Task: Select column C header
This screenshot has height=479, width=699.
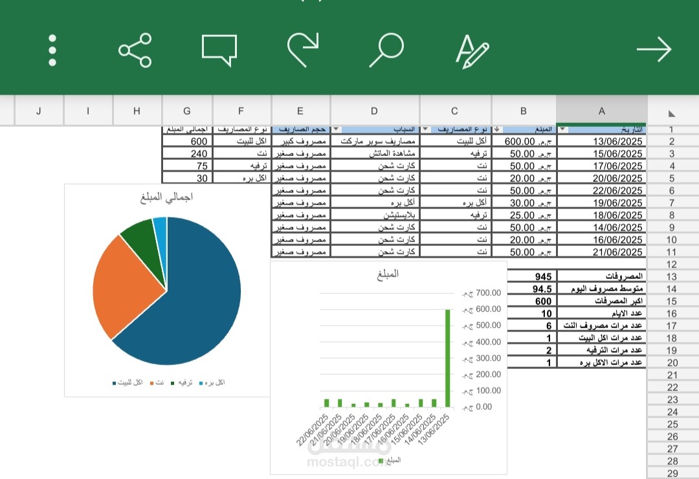Action: coord(455,111)
